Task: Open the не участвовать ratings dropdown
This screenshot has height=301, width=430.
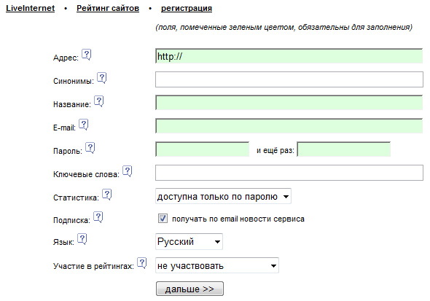Action: click(217, 265)
